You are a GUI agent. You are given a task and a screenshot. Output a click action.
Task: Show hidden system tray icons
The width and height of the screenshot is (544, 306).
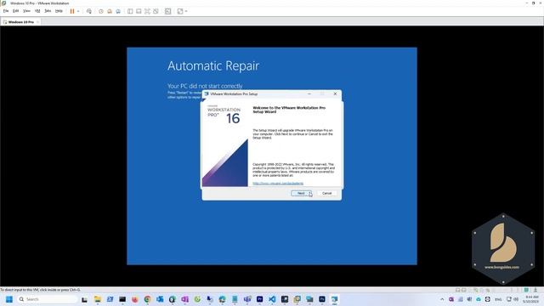coord(442,299)
